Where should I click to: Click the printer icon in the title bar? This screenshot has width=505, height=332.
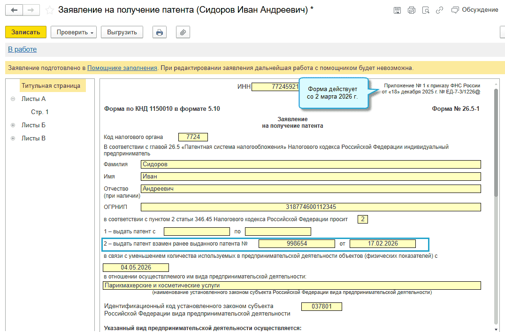(x=412, y=10)
